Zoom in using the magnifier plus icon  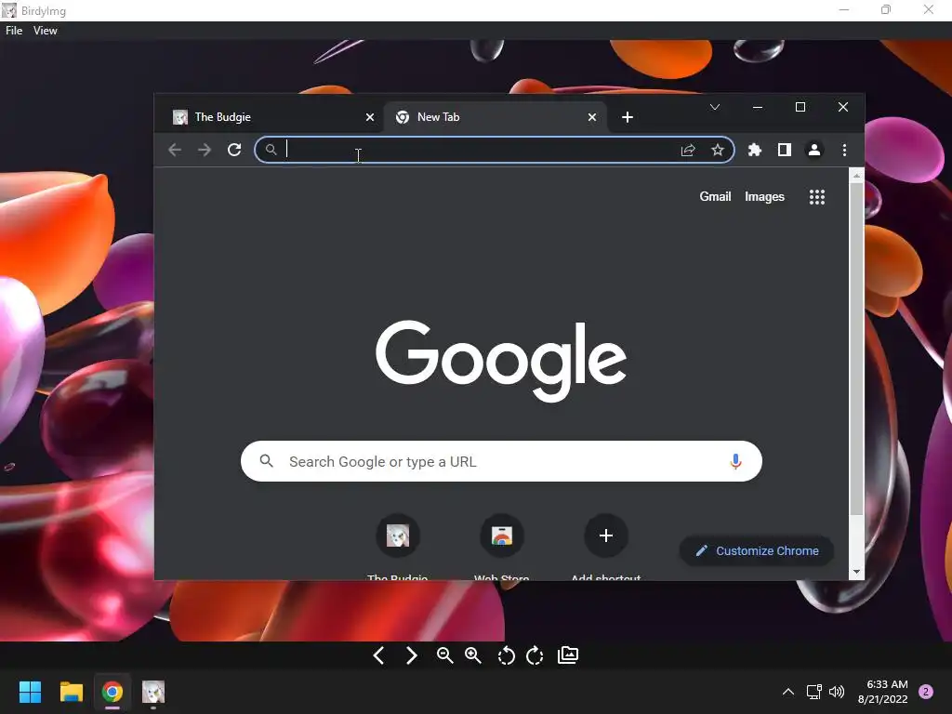pyautogui.click(x=473, y=655)
